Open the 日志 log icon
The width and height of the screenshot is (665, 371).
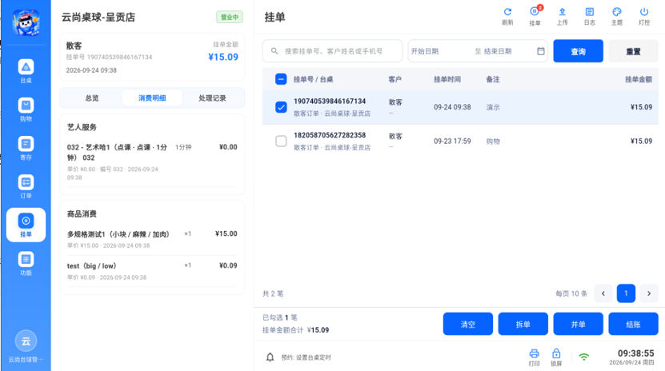coord(590,17)
